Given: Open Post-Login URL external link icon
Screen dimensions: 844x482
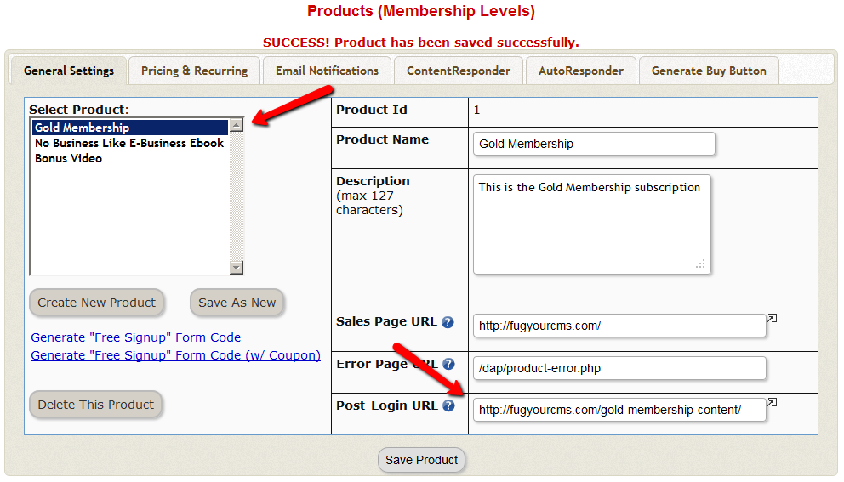Looking at the screenshot, I should pos(772,402).
